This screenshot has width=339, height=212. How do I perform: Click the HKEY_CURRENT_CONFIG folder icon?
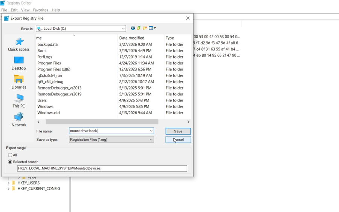[x=14, y=189]
